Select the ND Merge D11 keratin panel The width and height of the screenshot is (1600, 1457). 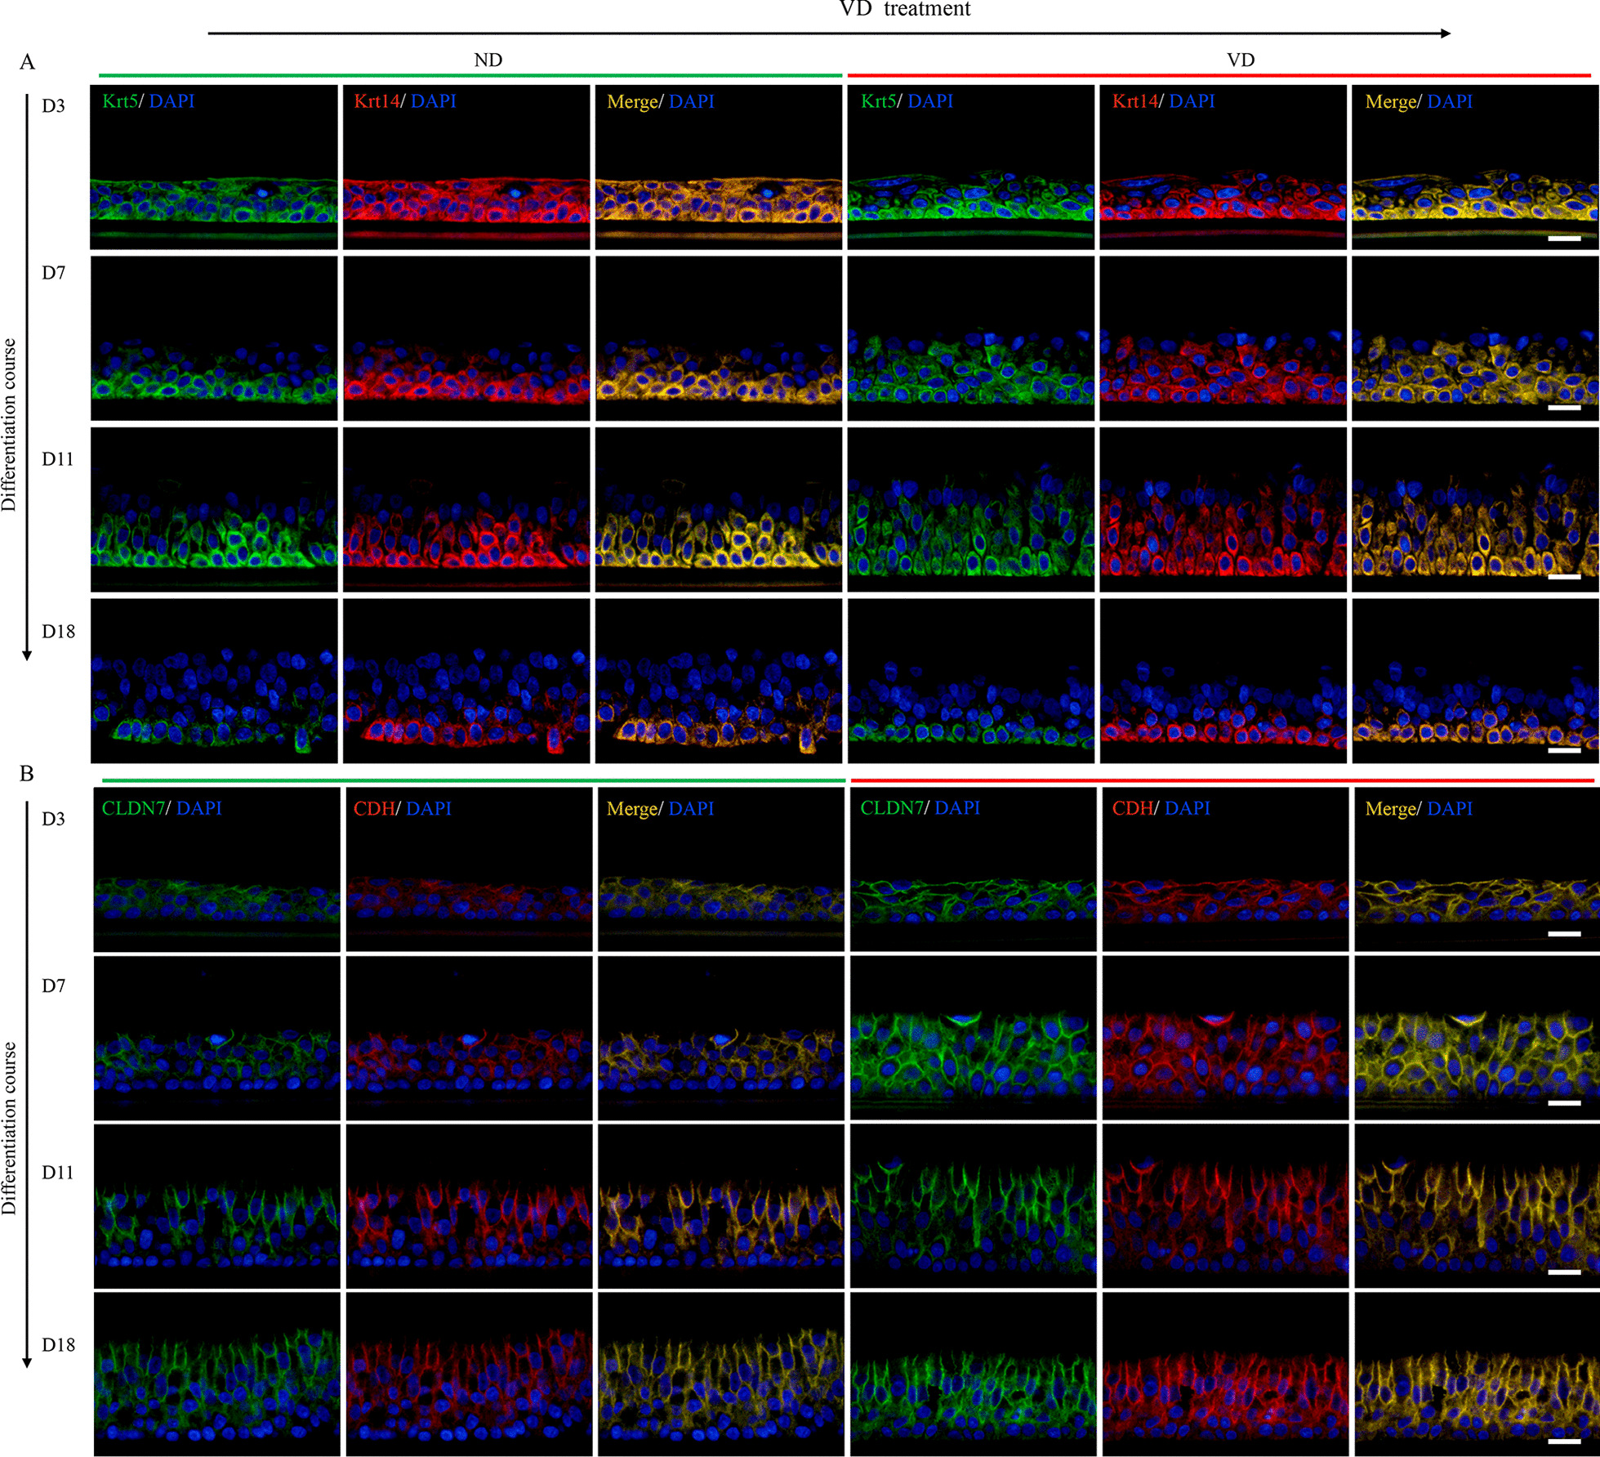(x=719, y=510)
